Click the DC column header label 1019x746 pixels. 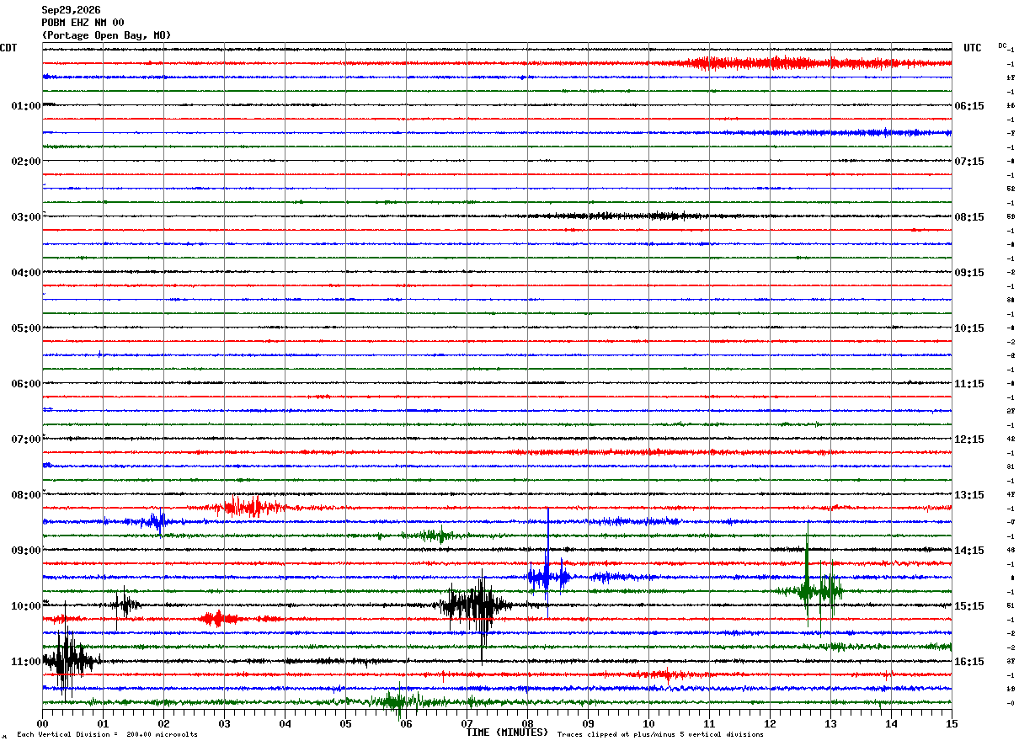[x=1002, y=45]
